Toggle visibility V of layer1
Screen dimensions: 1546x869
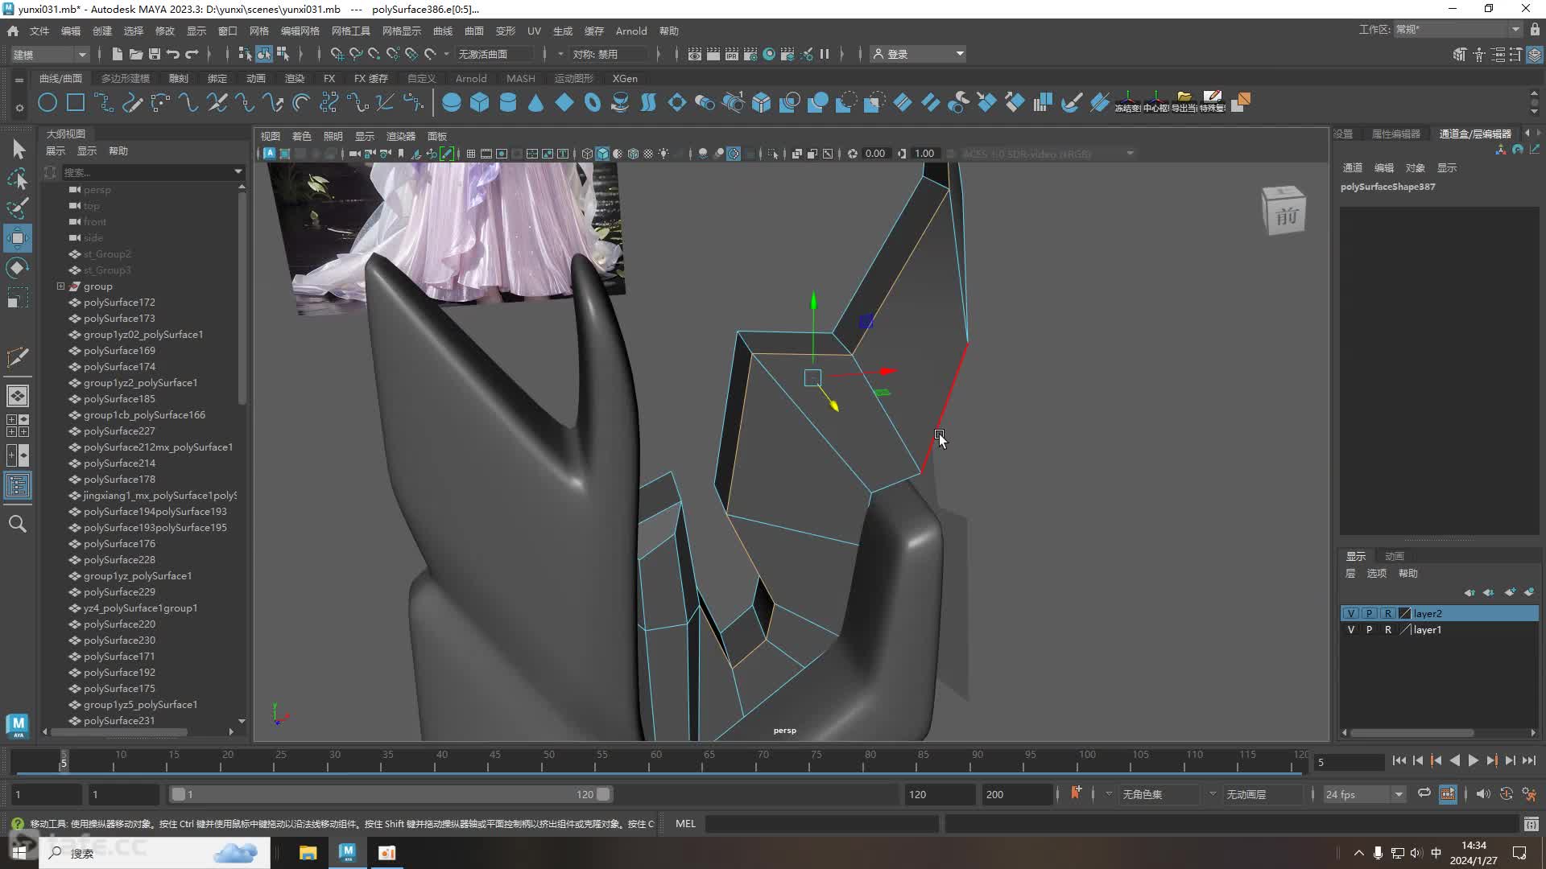(x=1351, y=630)
